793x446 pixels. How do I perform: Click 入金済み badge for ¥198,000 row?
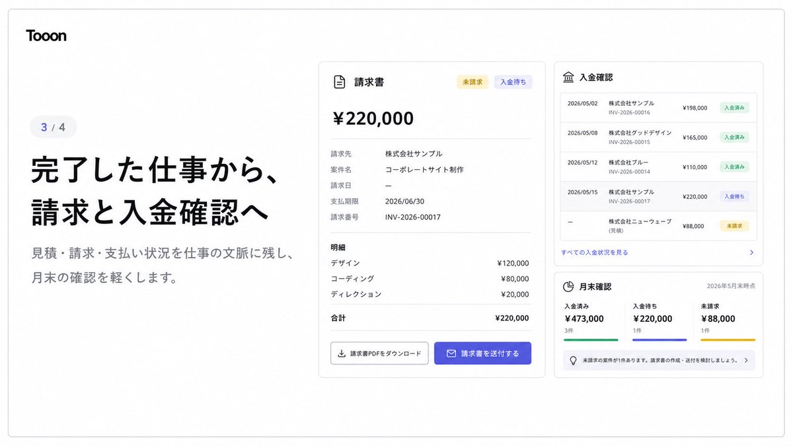click(x=734, y=108)
